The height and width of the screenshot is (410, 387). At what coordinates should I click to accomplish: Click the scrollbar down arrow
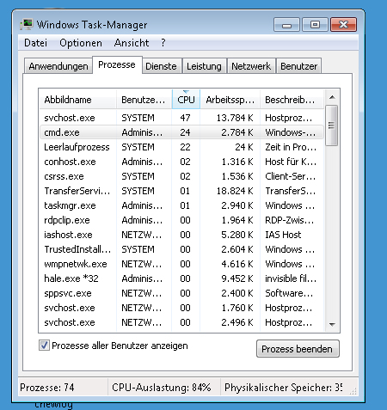pos(332,324)
